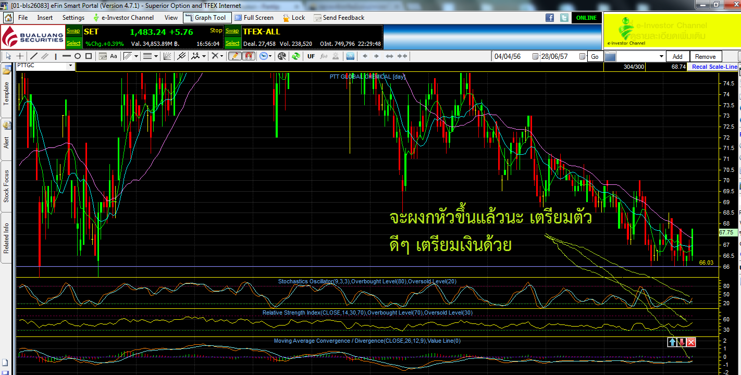The image size is (741, 375).
Task: Open the e-Investor Channel menu
Action: [123, 18]
